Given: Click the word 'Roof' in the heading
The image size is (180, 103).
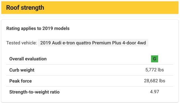Looking at the screenshot, I should pos(13,8).
